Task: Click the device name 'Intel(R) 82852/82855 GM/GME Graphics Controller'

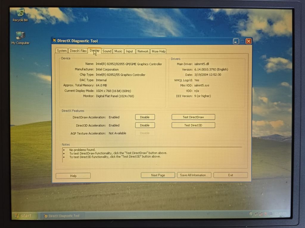Action: pyautogui.click(x=129, y=64)
